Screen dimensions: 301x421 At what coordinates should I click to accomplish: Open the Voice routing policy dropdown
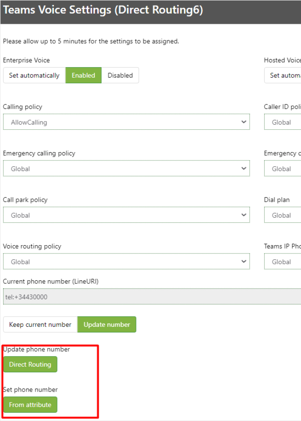[x=126, y=261]
